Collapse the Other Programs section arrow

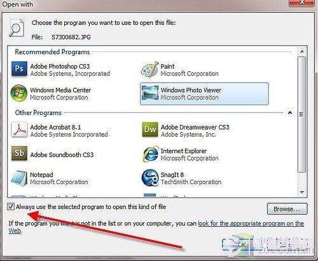[290, 113]
